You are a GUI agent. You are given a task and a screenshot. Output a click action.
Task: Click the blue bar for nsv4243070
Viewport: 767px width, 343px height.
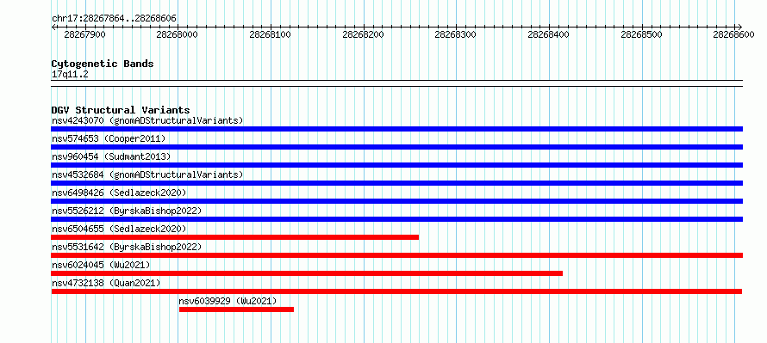[396, 129]
